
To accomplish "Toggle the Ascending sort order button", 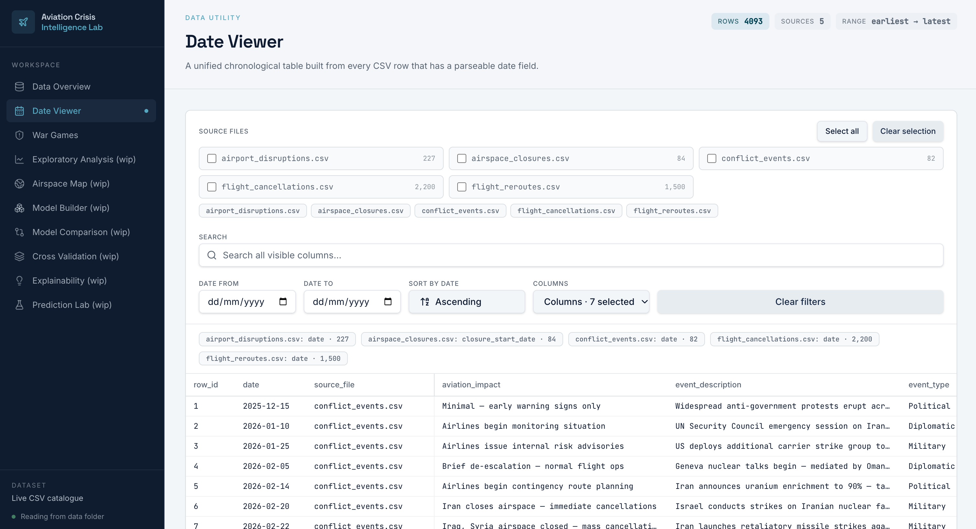I will (x=467, y=302).
